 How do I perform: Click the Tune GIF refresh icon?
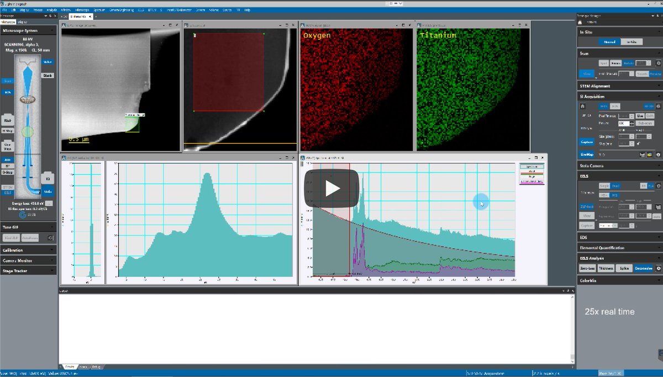pos(50,238)
